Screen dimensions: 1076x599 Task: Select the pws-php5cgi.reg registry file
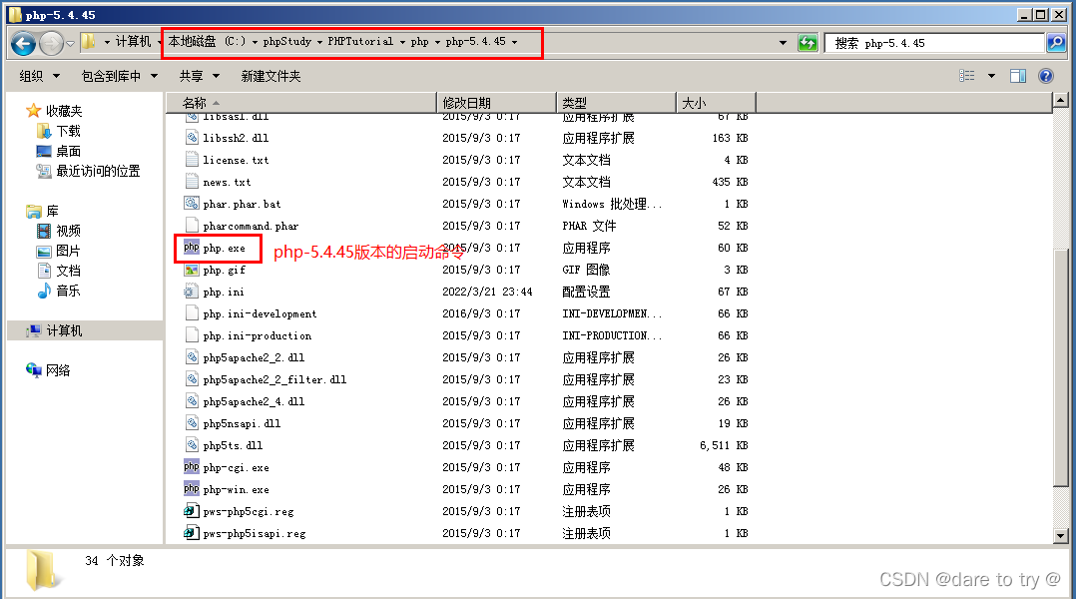248,511
